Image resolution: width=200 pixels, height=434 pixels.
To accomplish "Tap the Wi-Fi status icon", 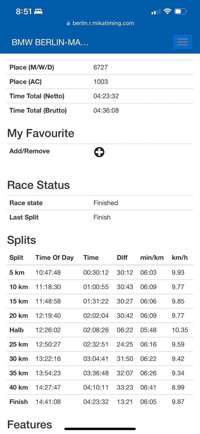I will click(167, 11).
